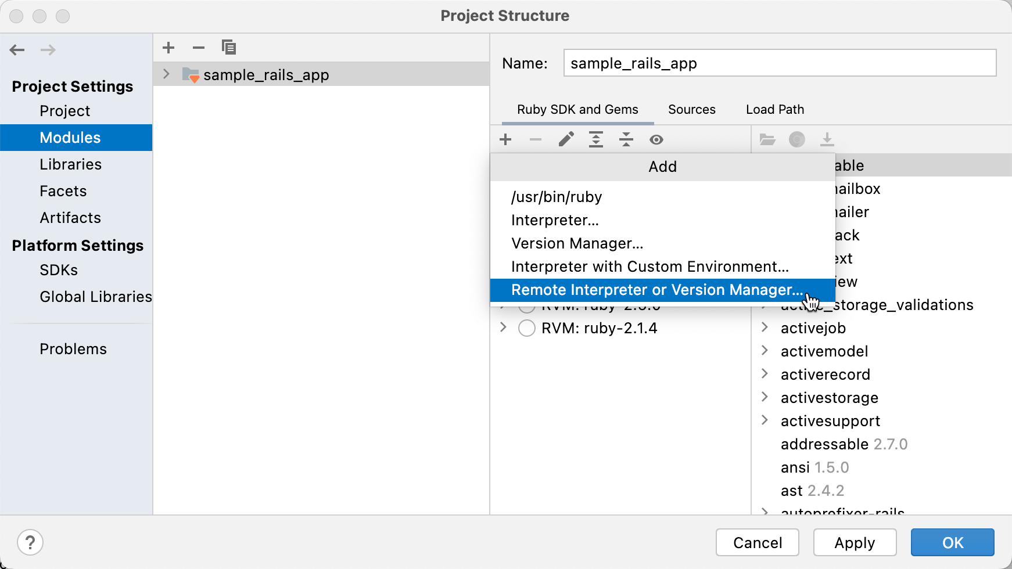Choose Interpreter with Custom Environment...
1012x569 pixels.
point(662,267)
